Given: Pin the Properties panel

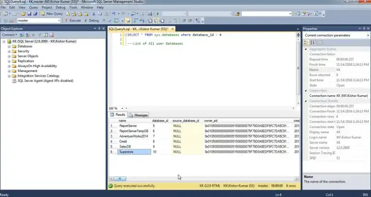Looking at the screenshot, I should (x=364, y=28).
